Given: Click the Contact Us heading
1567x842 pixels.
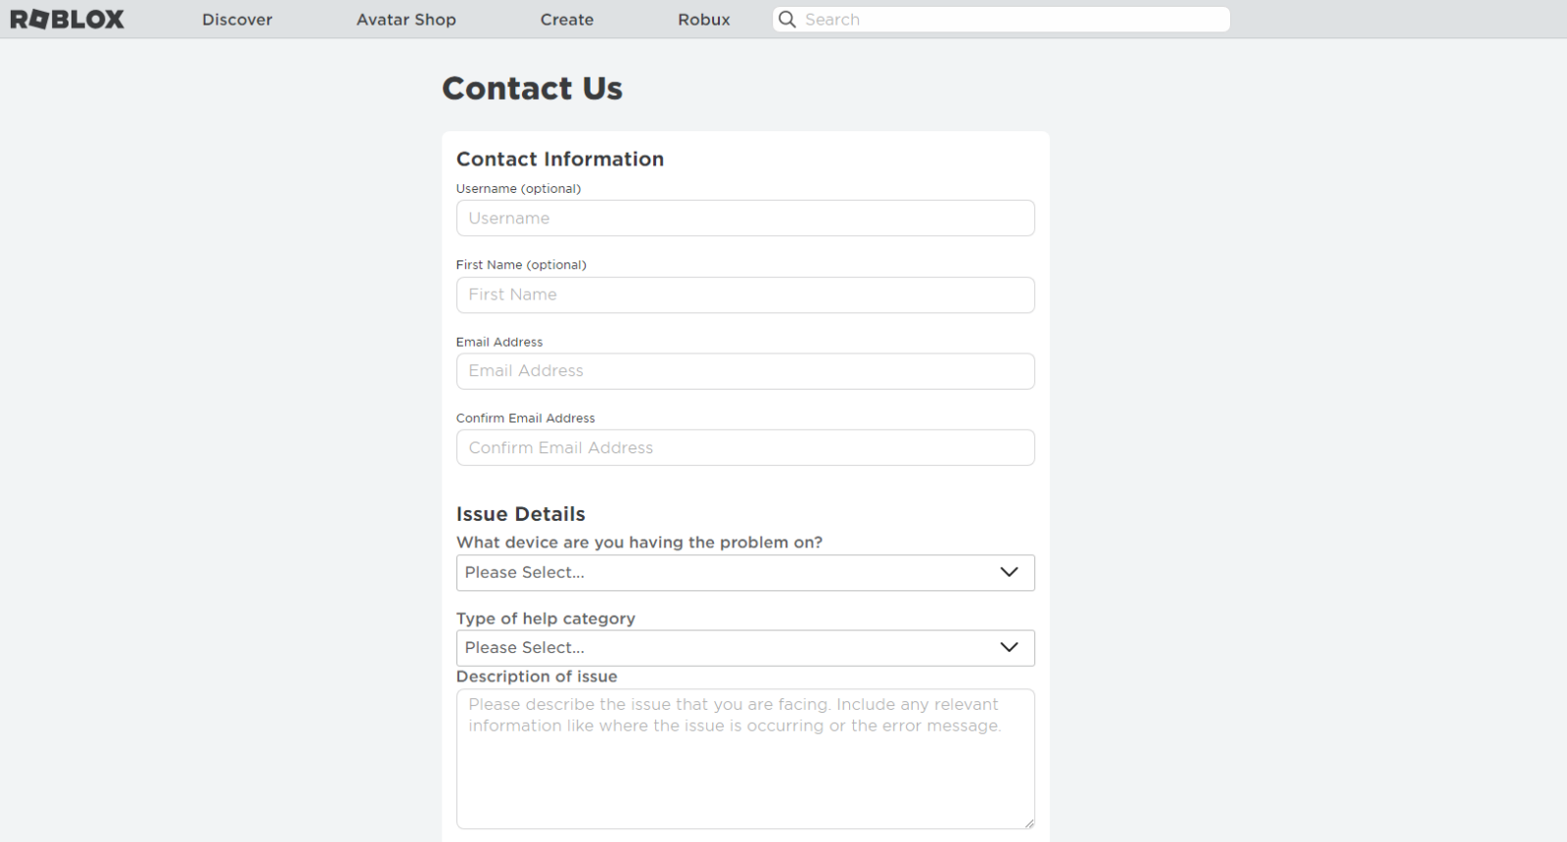Looking at the screenshot, I should 532,88.
